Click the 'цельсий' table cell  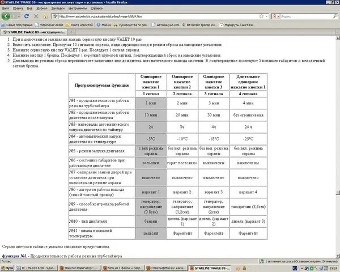click(x=151, y=233)
